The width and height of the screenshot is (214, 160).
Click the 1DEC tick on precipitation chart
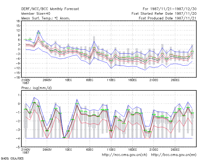coord(68,150)
